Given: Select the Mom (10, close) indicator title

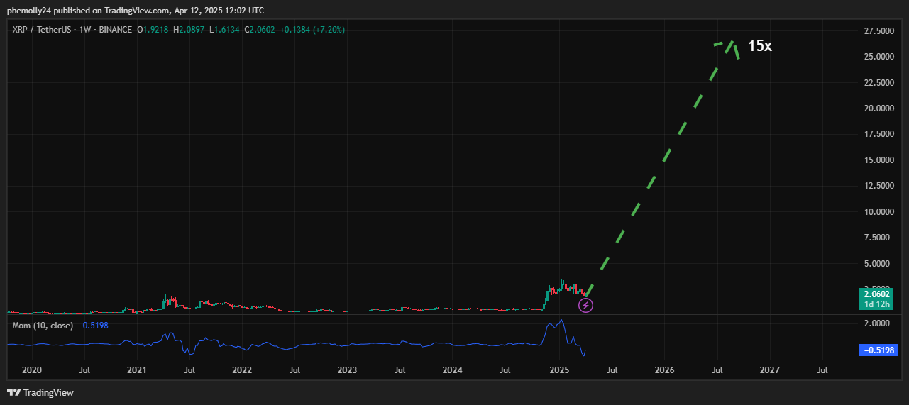Looking at the screenshot, I should pyautogui.click(x=43, y=325).
